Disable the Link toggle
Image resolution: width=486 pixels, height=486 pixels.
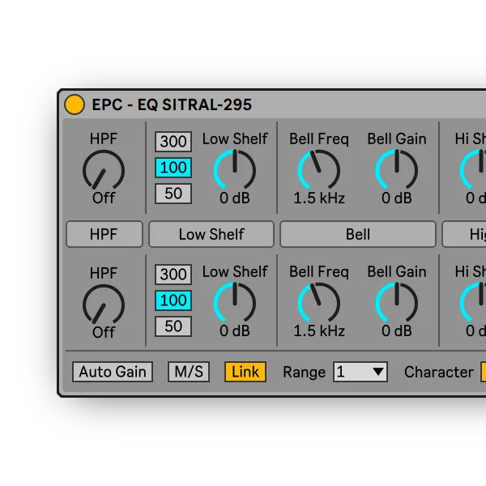(245, 372)
